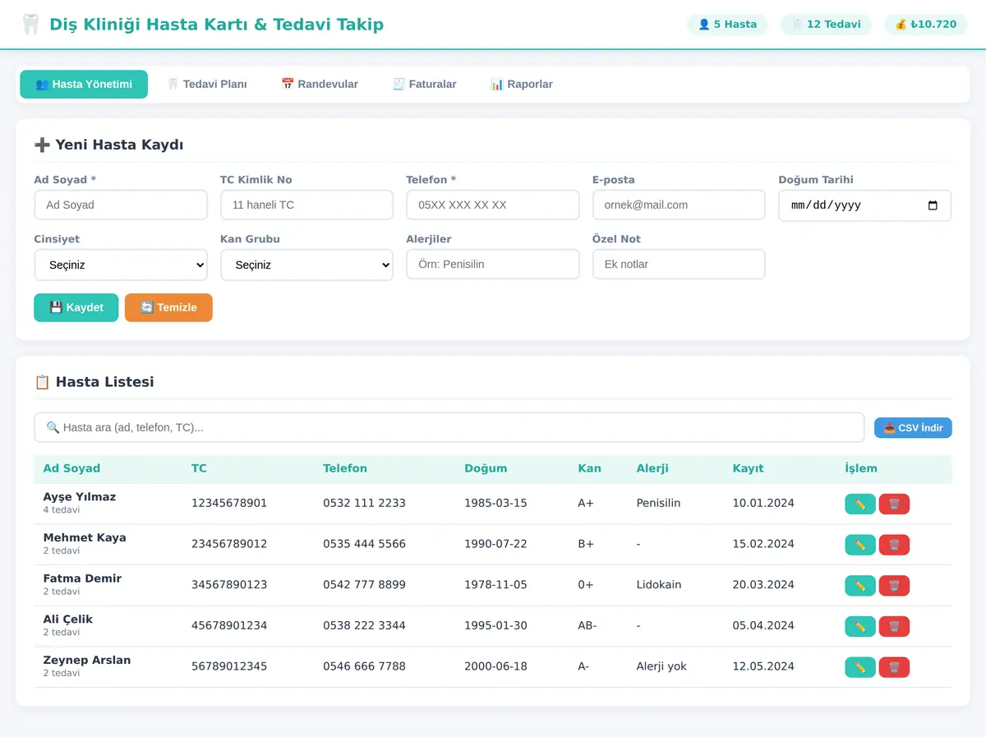Focus the Özel Not field

tap(679, 265)
